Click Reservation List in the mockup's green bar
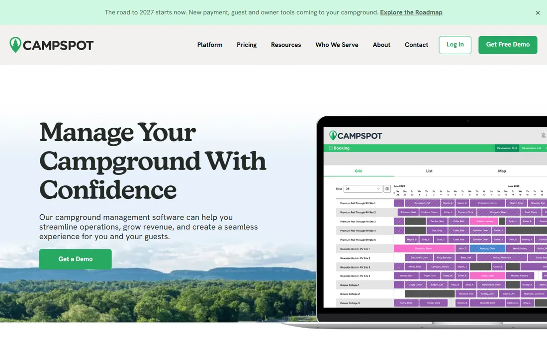Screen dimensions: 547x342 [x=531, y=148]
